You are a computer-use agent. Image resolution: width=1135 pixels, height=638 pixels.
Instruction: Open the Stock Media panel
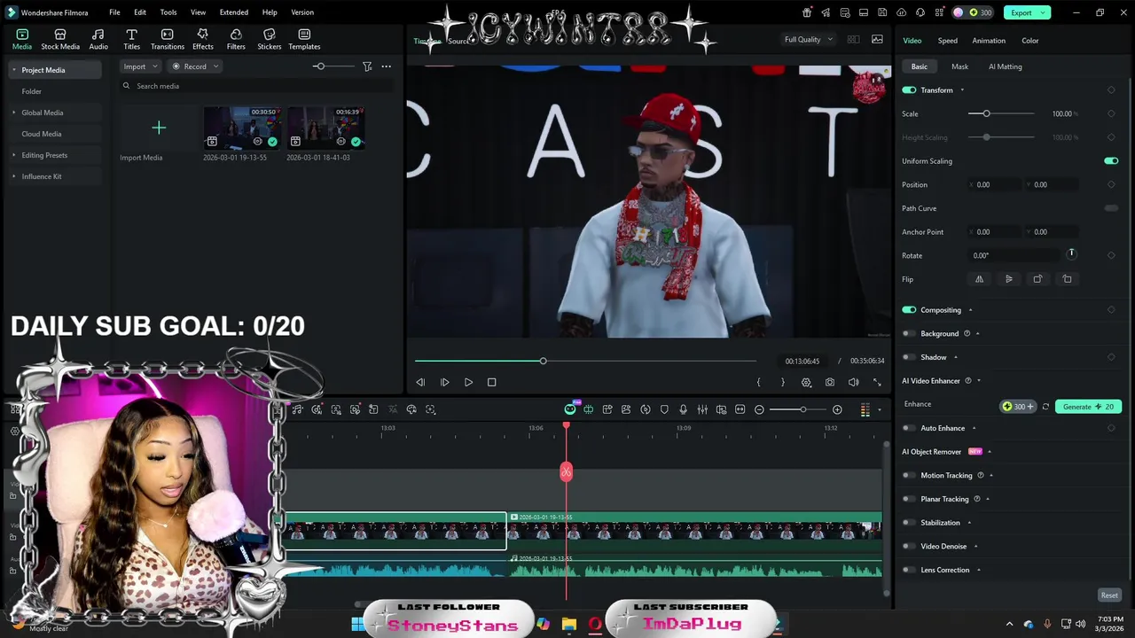[x=60, y=39]
